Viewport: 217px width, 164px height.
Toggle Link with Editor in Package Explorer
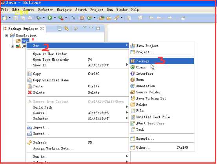(66, 29)
